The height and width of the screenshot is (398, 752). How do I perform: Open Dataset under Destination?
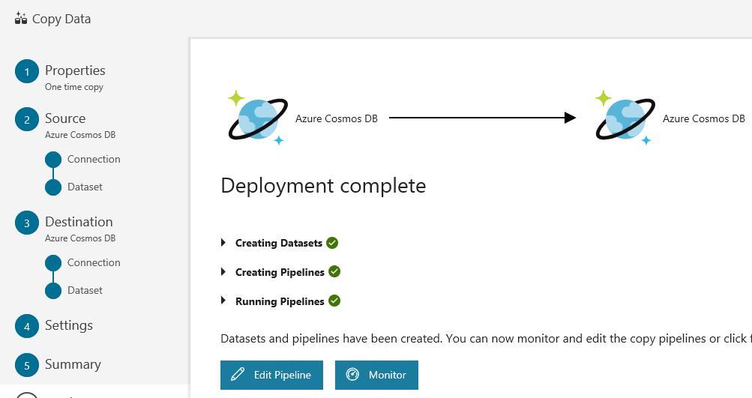point(85,291)
